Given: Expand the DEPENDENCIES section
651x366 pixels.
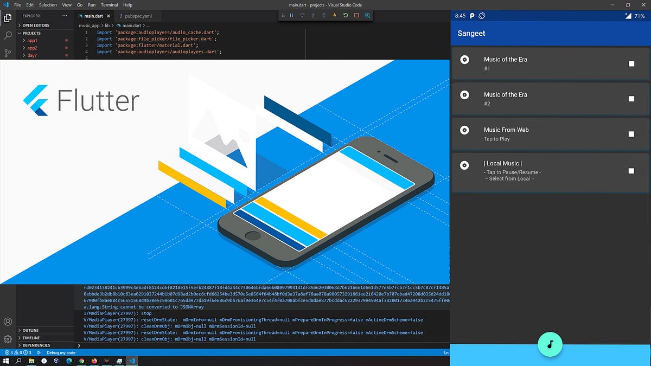Looking at the screenshot, I should [36, 345].
